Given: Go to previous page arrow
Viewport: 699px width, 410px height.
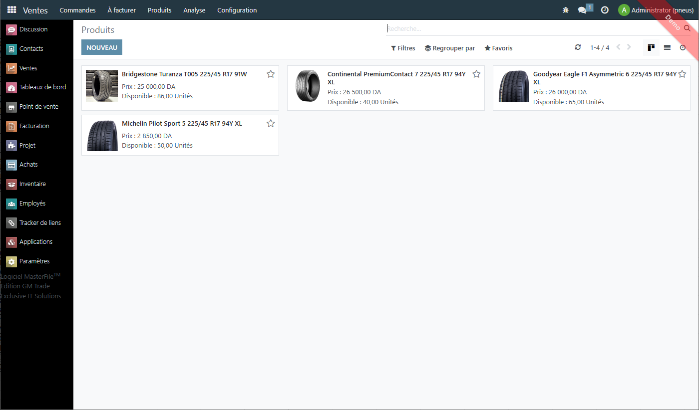Looking at the screenshot, I should click(619, 47).
